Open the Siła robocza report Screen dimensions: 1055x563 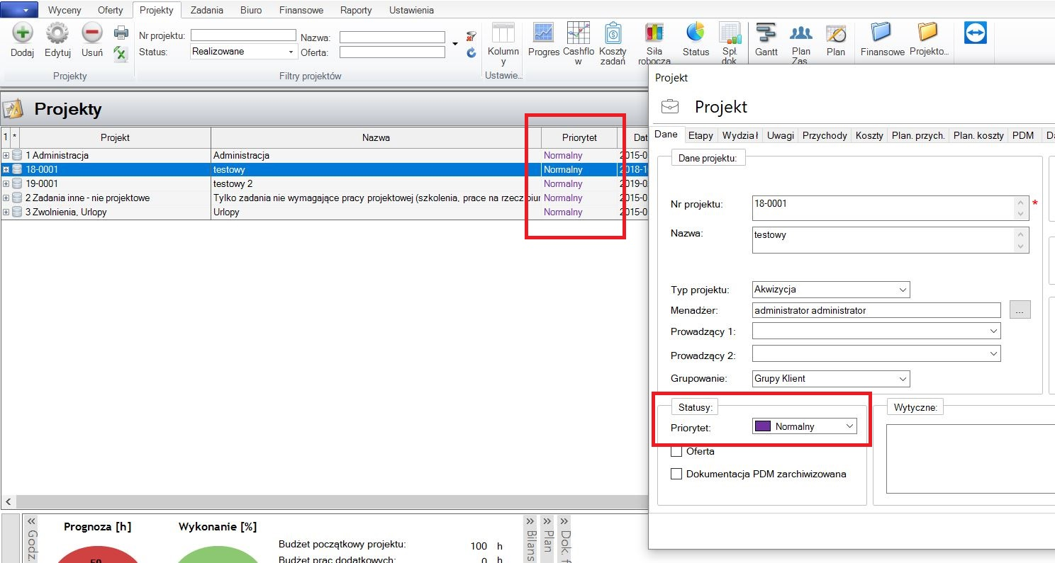pyautogui.click(x=654, y=33)
